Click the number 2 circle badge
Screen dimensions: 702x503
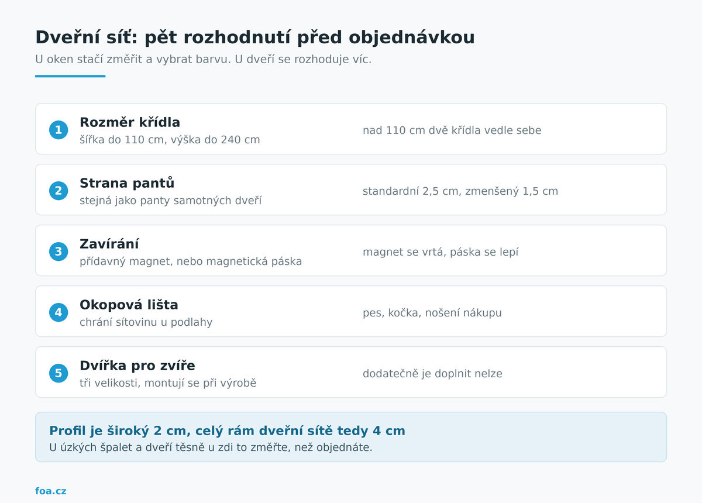click(x=58, y=191)
